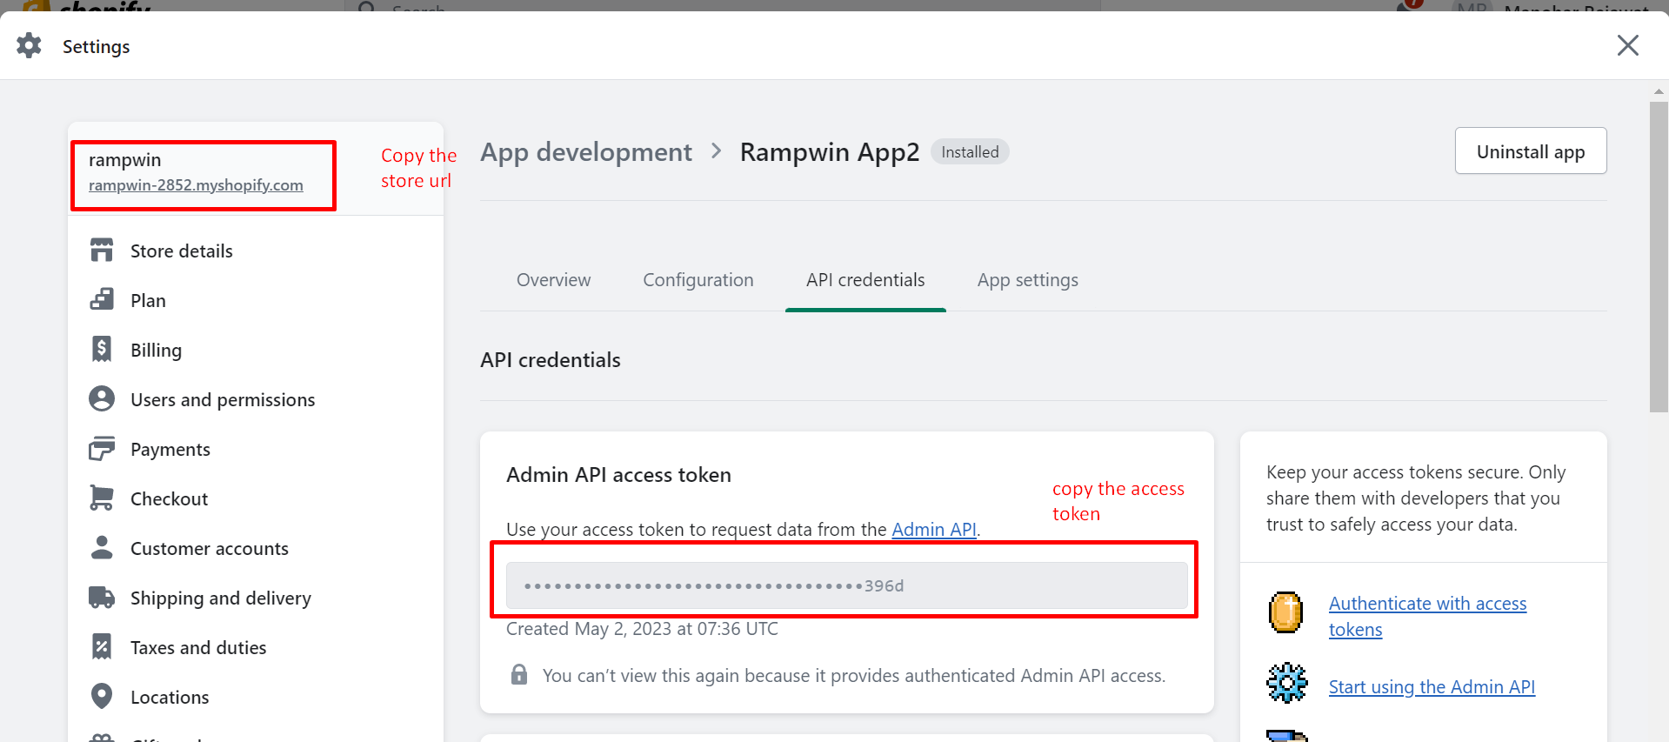Go to the App settings tab

(1027, 280)
